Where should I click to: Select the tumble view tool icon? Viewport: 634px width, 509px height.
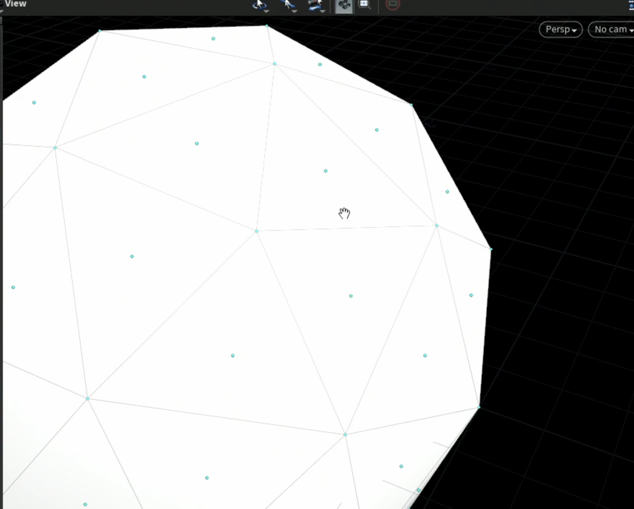[259, 4]
